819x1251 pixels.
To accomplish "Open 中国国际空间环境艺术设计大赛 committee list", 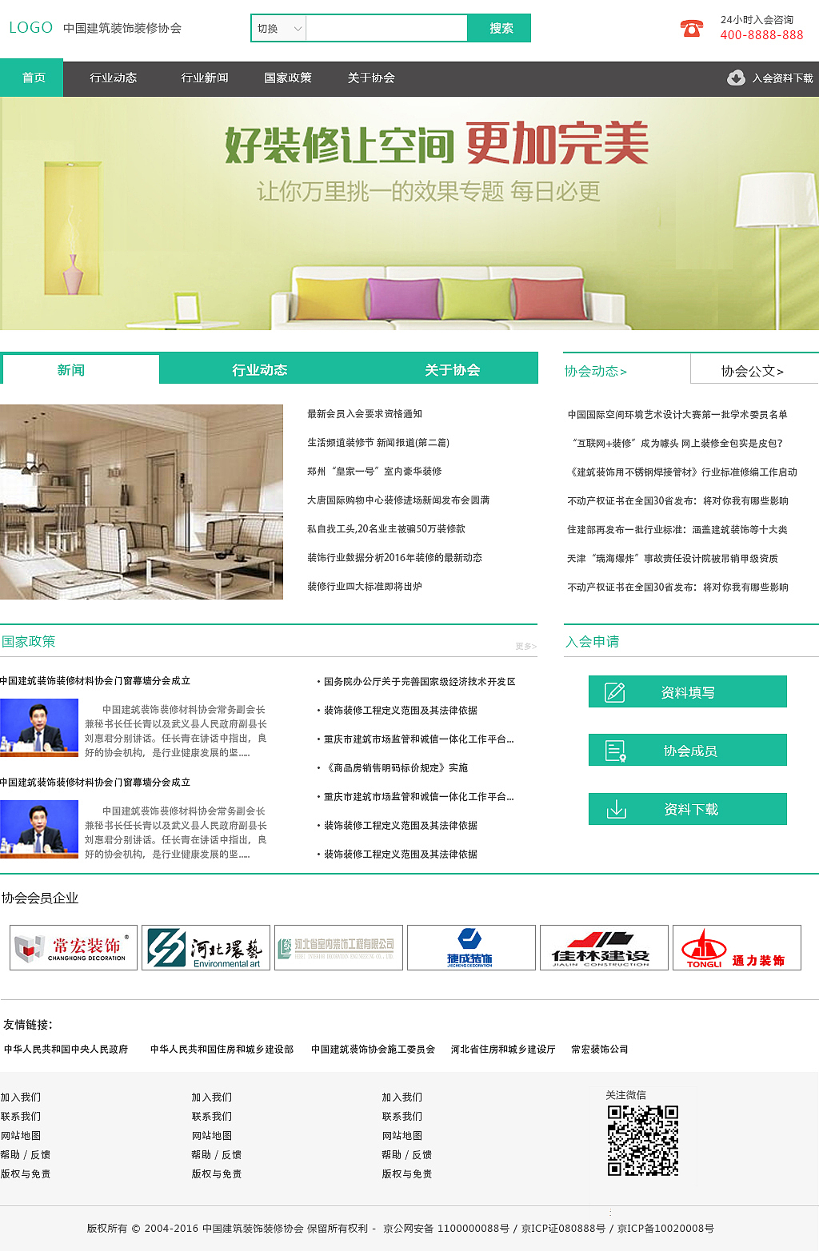I will (x=677, y=415).
